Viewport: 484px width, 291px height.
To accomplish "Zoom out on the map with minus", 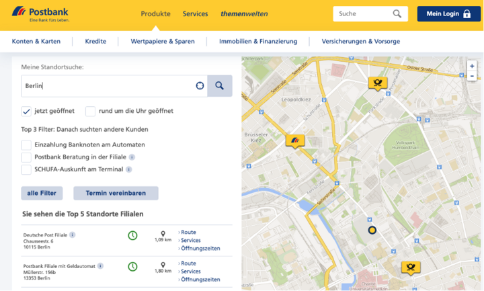I will coord(472,76).
